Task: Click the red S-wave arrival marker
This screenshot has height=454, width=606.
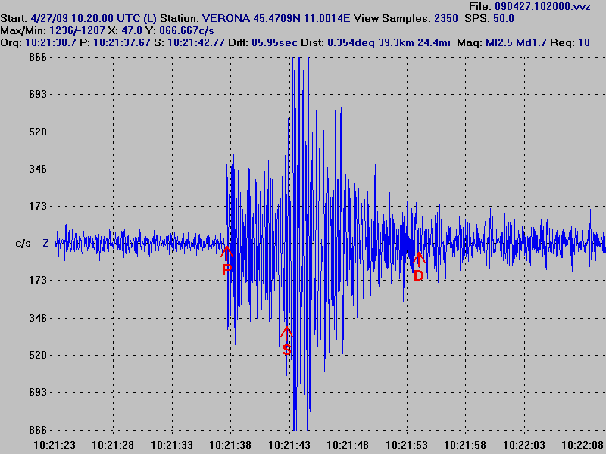Action: tap(286, 341)
